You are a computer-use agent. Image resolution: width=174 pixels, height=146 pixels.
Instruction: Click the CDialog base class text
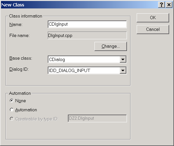coord(57,59)
